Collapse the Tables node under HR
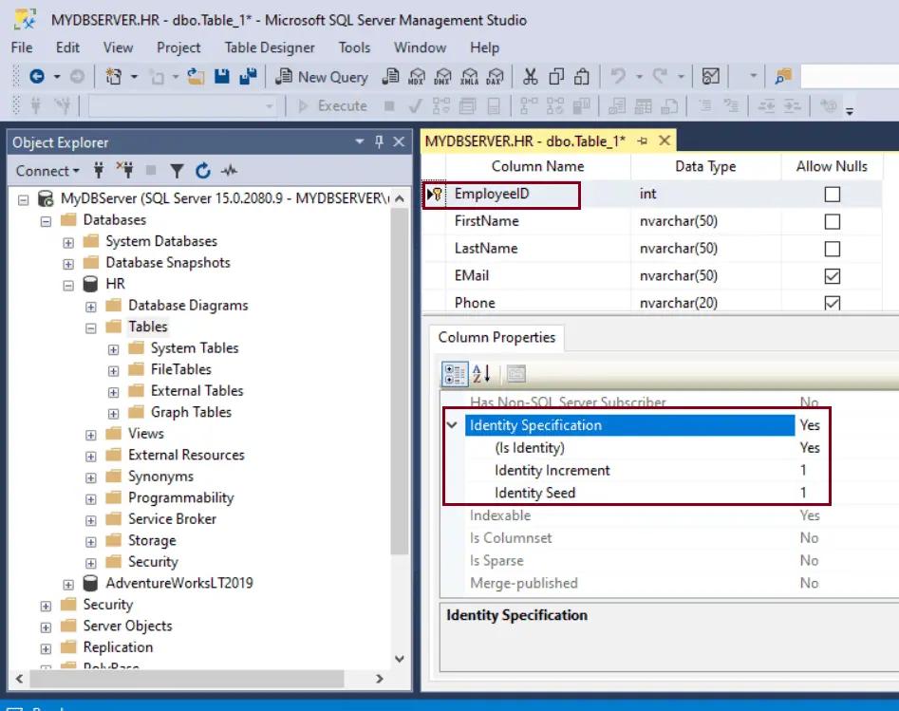The width and height of the screenshot is (899, 711). [90, 326]
